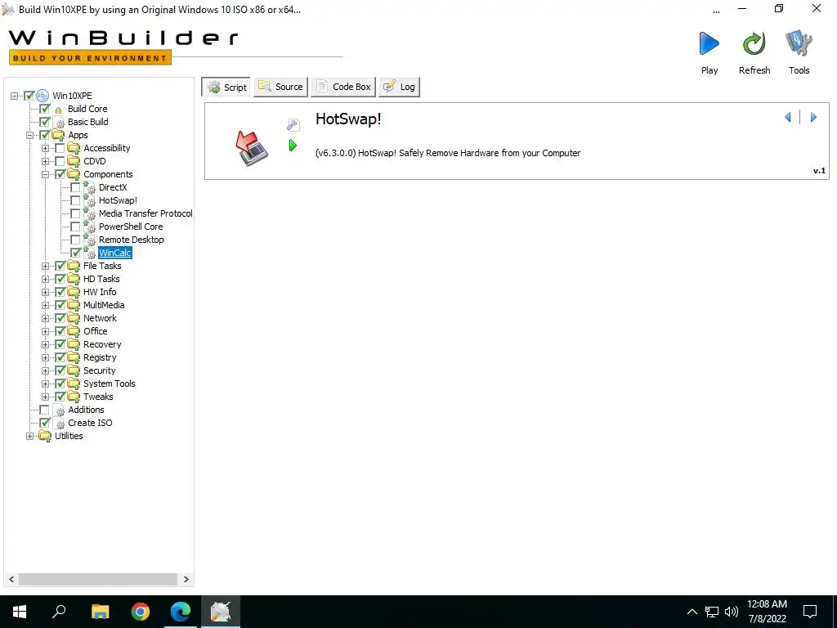Uncheck the WinCalc checkbox
The height and width of the screenshot is (628, 837).
point(75,253)
